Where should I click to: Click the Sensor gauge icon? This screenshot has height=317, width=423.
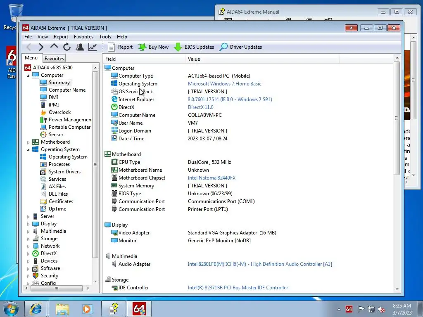coord(43,135)
